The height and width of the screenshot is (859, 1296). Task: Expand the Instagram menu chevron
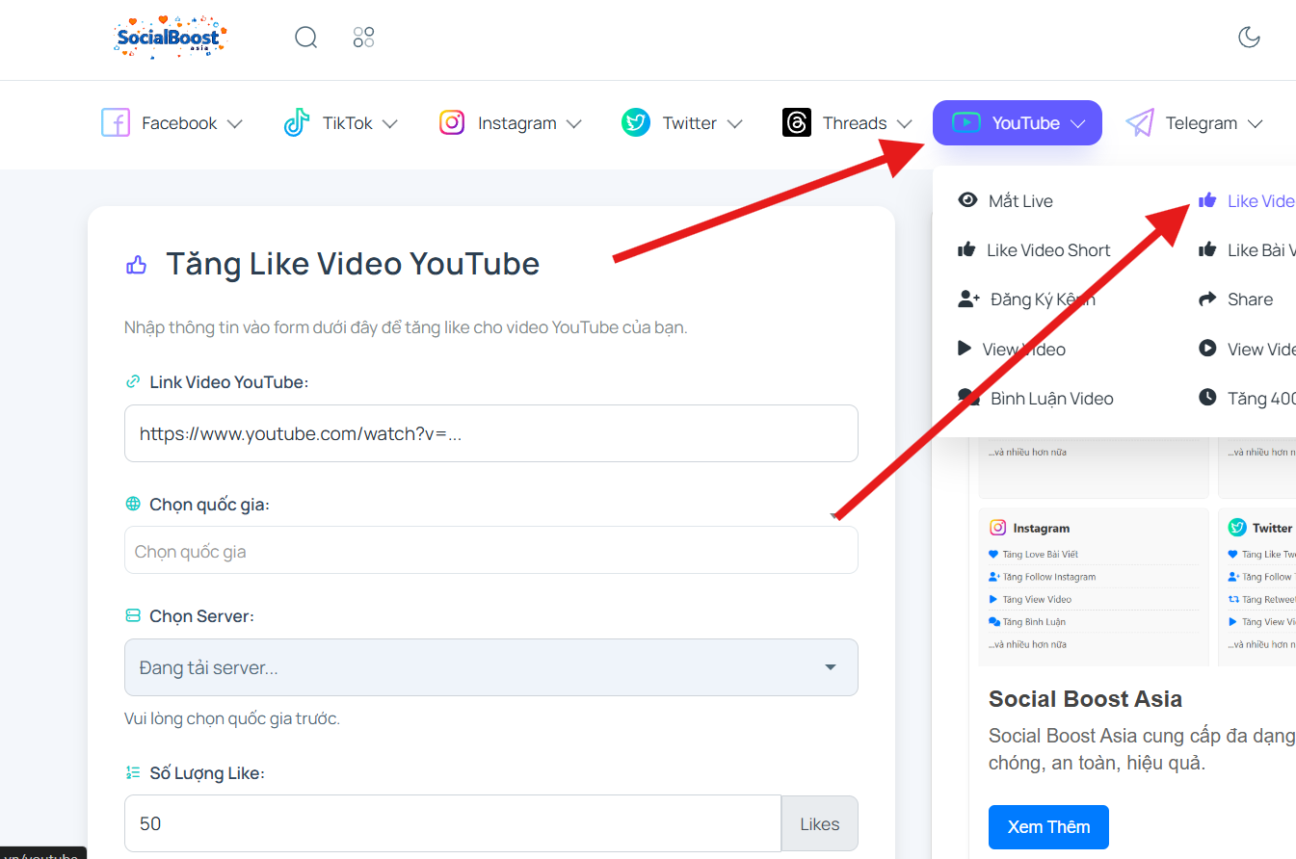point(573,124)
